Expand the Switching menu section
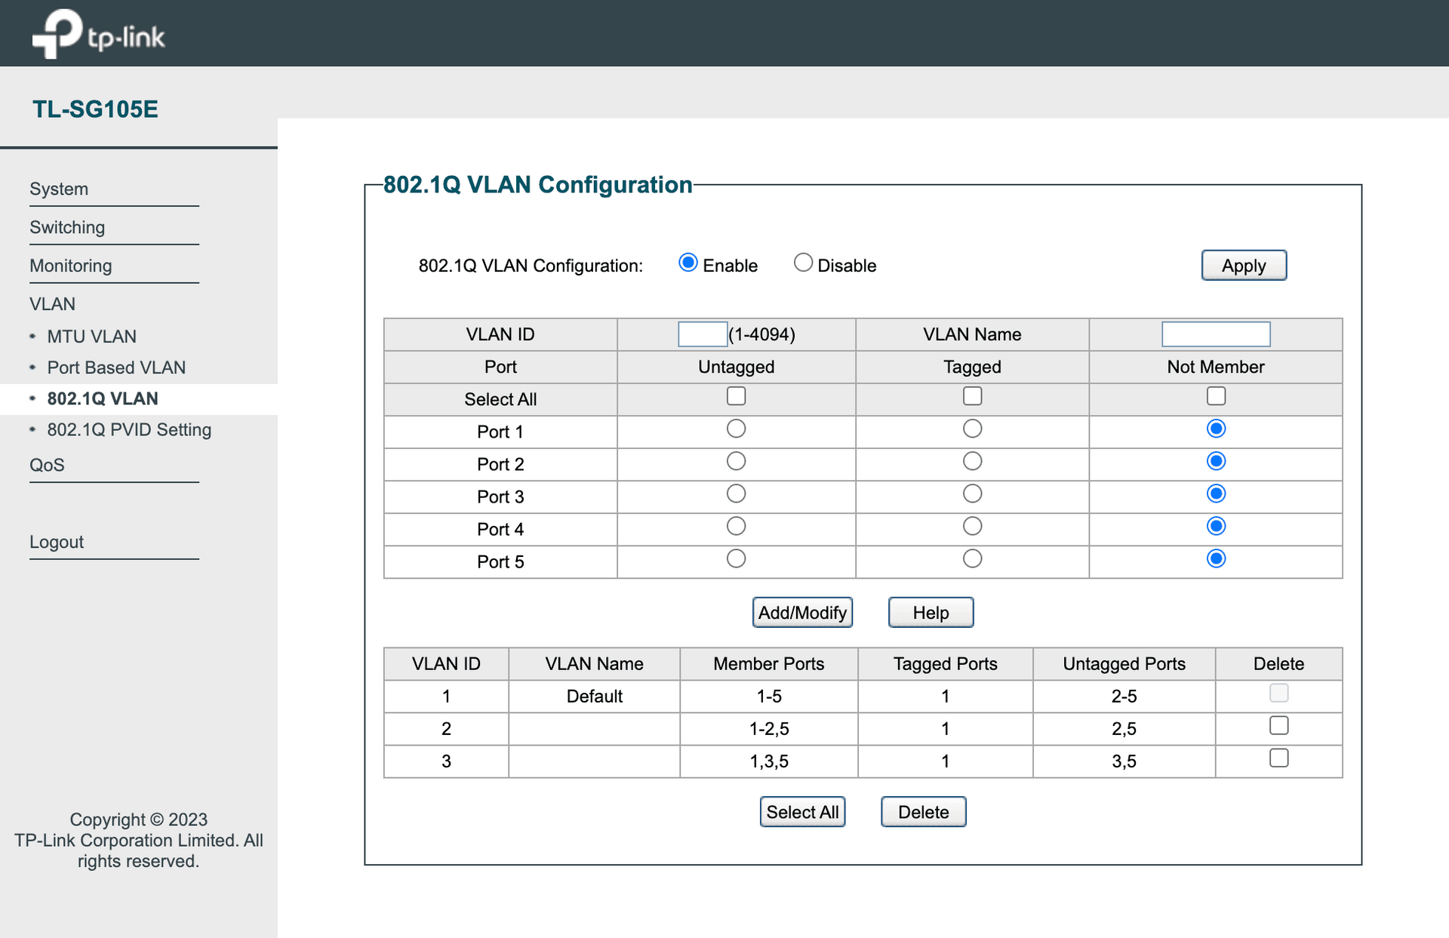This screenshot has width=1449, height=938. (x=67, y=227)
